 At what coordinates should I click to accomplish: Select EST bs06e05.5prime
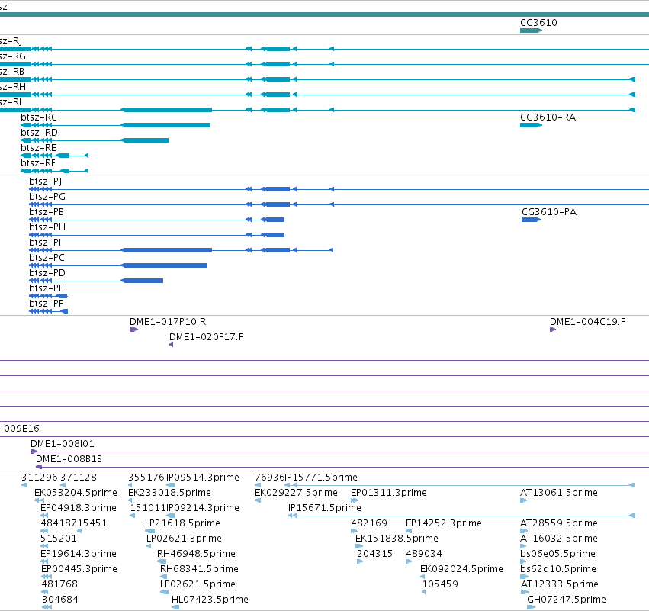[x=557, y=555]
